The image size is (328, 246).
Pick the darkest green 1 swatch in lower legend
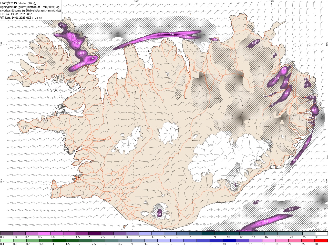59,241
